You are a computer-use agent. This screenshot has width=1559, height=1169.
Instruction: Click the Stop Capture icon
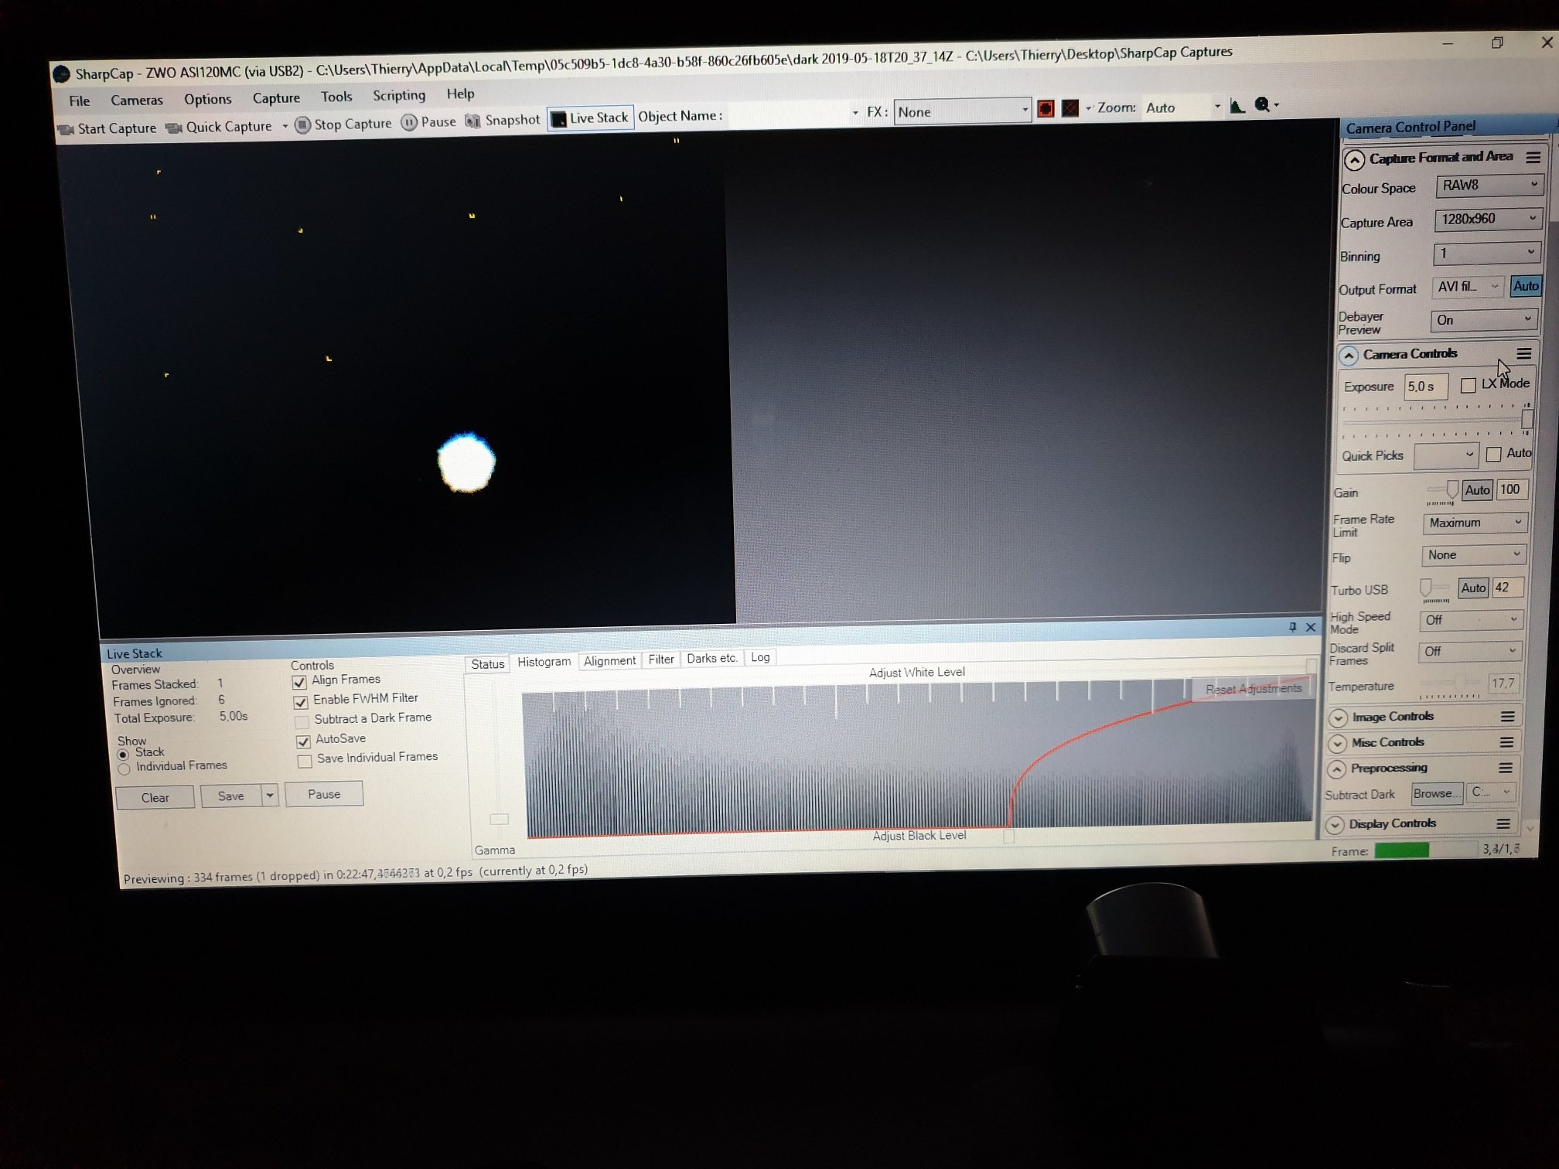pos(303,124)
